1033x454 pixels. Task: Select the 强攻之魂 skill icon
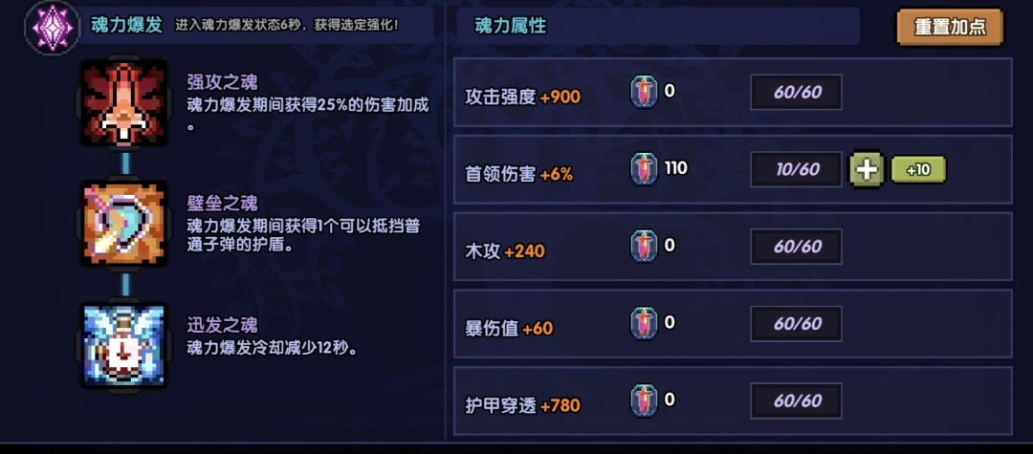(123, 103)
